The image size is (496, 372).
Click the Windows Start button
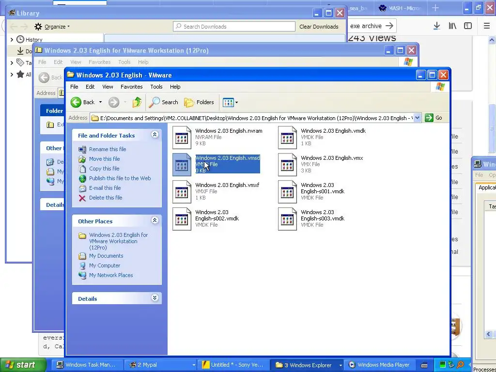pos(23,365)
